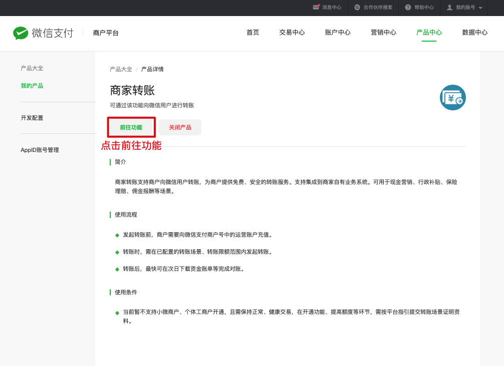504x366 pixels.
Task: Click the bullet text starting 转账后
Action: [x=184, y=269]
